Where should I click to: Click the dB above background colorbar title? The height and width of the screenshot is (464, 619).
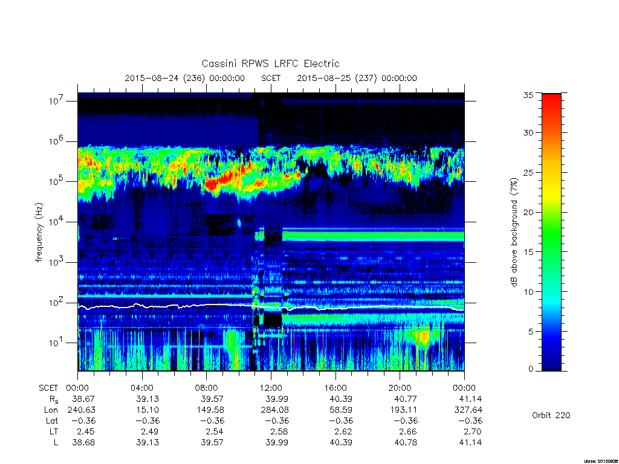[x=514, y=233]
